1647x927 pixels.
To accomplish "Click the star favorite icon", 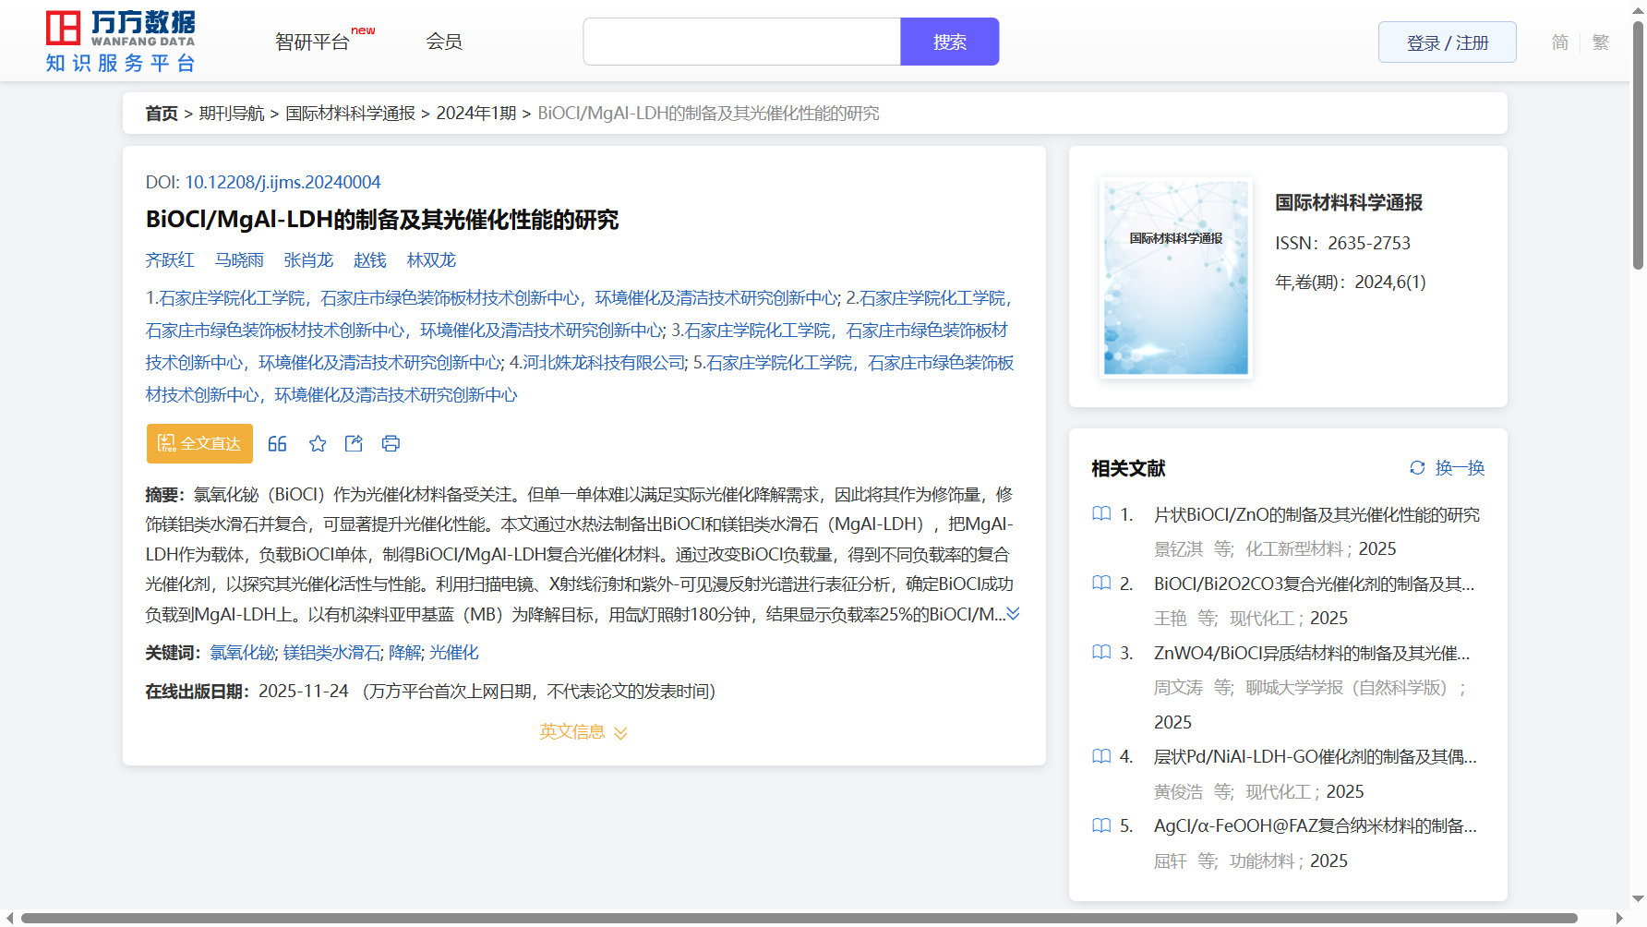I will pos(318,444).
